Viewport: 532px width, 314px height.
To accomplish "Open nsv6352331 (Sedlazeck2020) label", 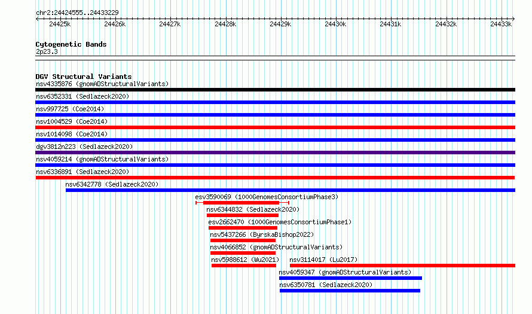I will click(82, 96).
